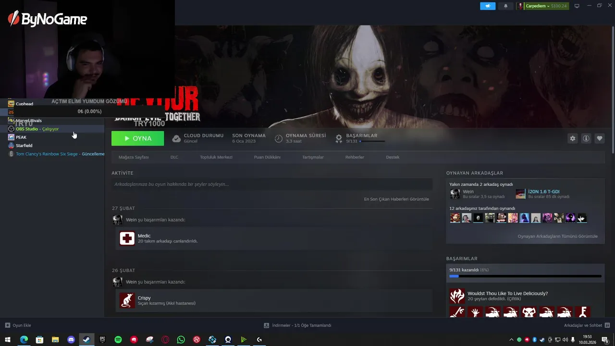Open the Destek tab
Viewport: 615px width, 346px height.
coord(393,157)
